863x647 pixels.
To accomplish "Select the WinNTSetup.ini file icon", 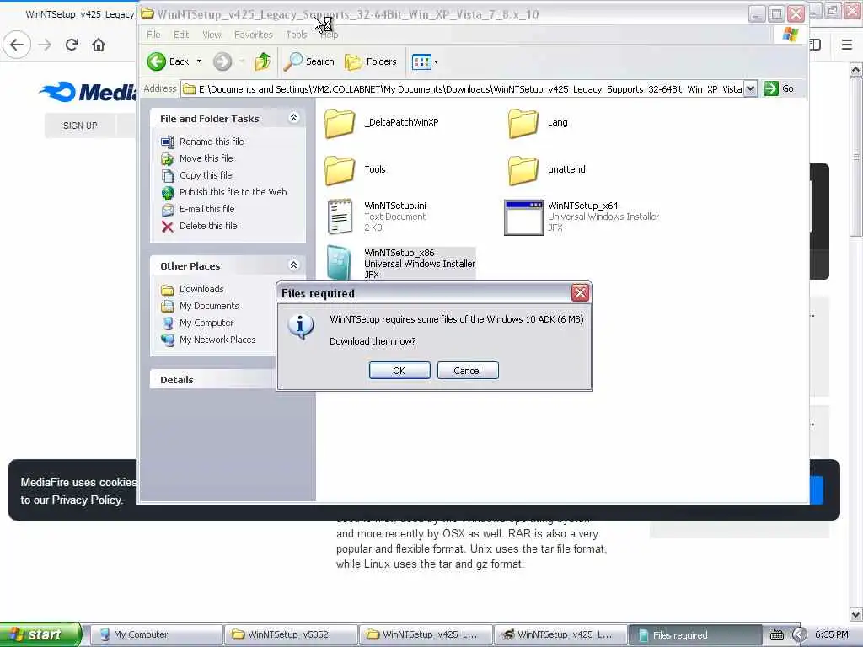I will click(340, 217).
